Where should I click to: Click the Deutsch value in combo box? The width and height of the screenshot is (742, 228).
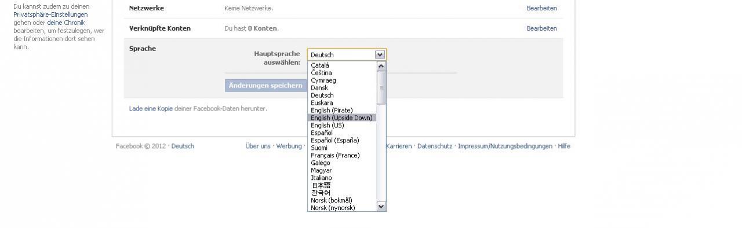pyautogui.click(x=322, y=55)
